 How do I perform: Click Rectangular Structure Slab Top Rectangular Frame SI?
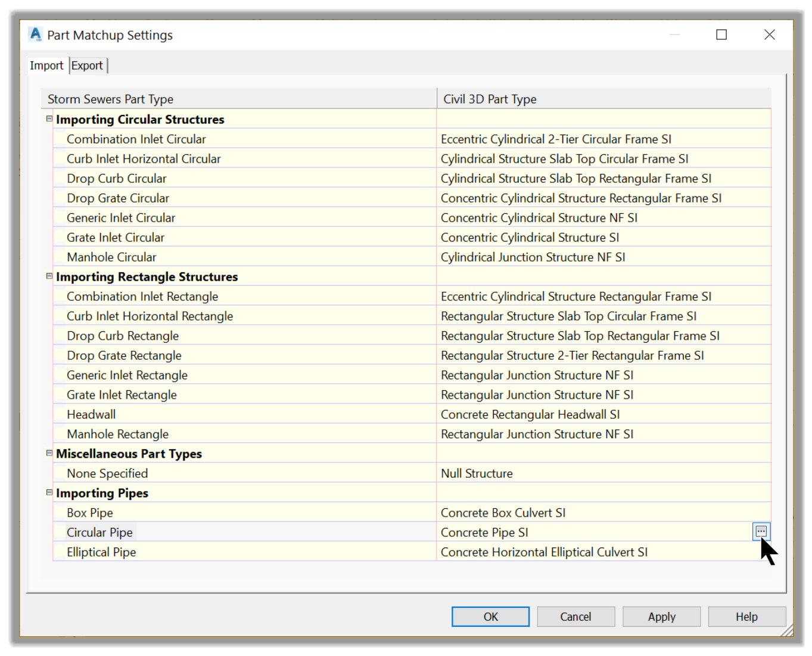click(x=603, y=335)
